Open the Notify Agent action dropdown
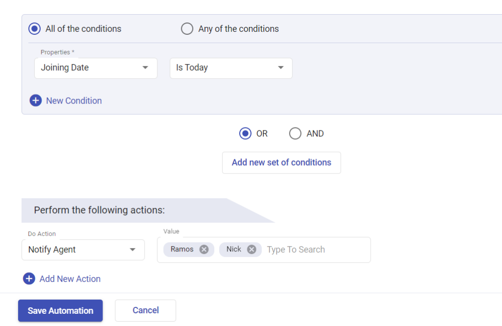This screenshot has width=502, height=326. [83, 250]
